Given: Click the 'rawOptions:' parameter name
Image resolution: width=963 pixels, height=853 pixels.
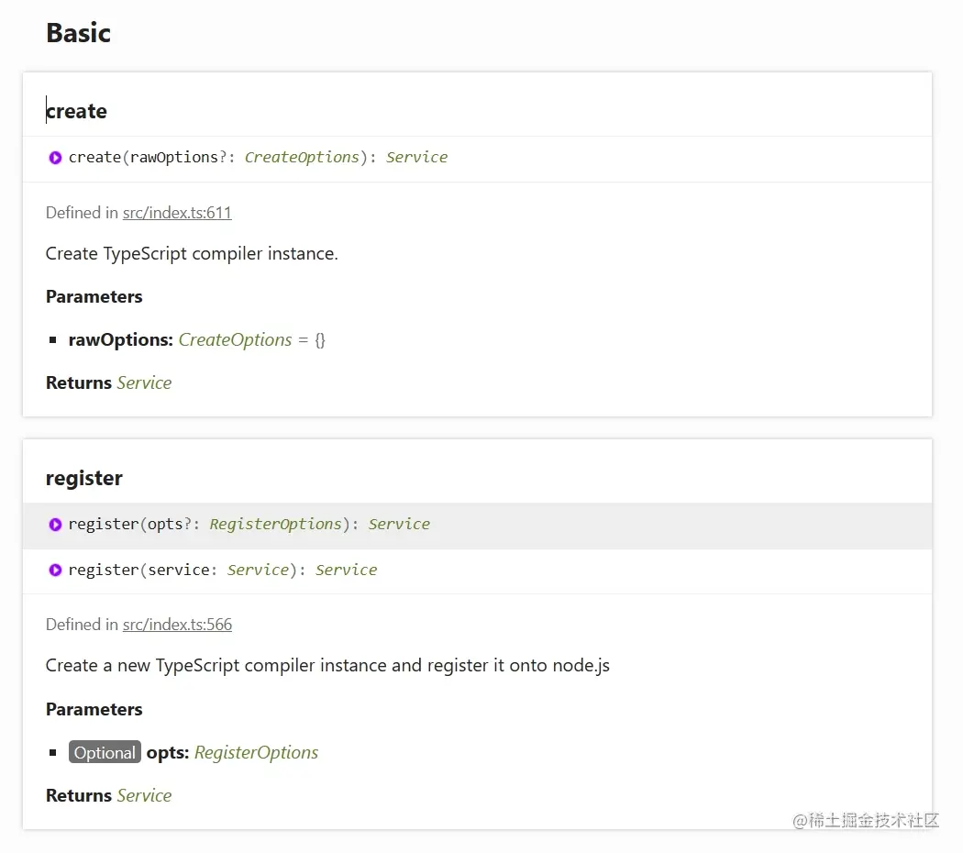Looking at the screenshot, I should 120,339.
